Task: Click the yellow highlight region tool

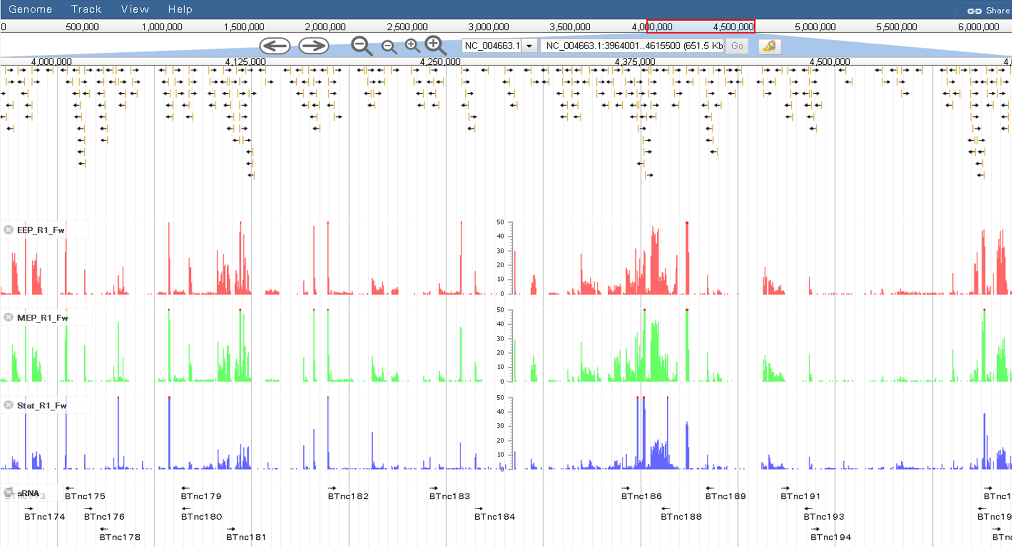Action: tap(769, 46)
